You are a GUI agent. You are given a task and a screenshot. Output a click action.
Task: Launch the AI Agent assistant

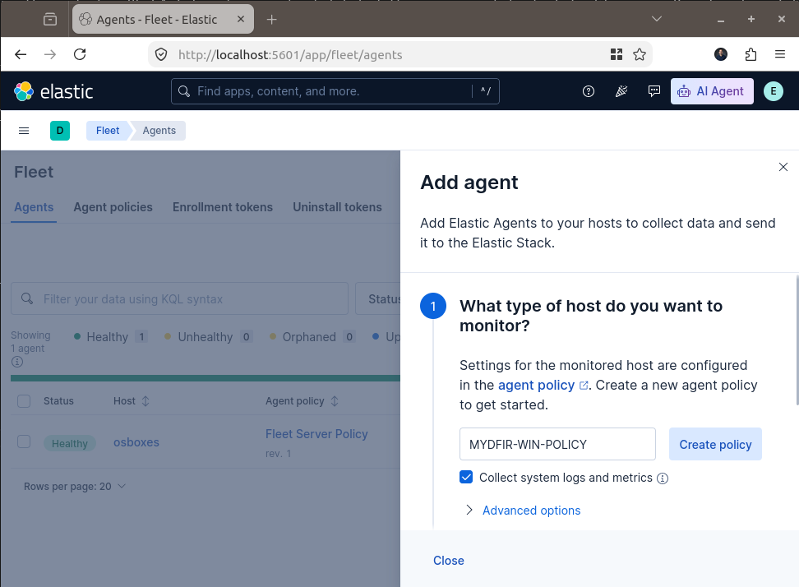[x=712, y=91]
